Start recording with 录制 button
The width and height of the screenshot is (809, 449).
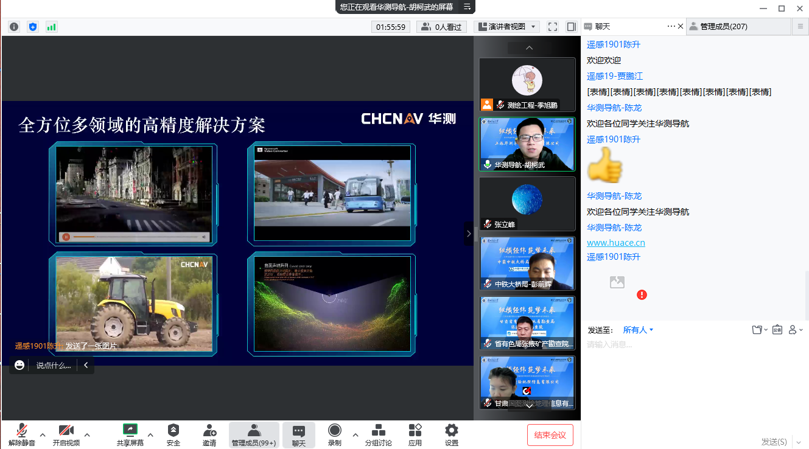click(334, 434)
